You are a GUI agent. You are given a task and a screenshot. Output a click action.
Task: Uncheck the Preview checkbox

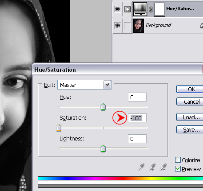click(x=178, y=169)
